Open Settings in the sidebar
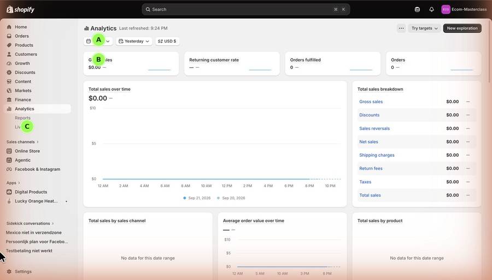The width and height of the screenshot is (492, 280). [23, 272]
